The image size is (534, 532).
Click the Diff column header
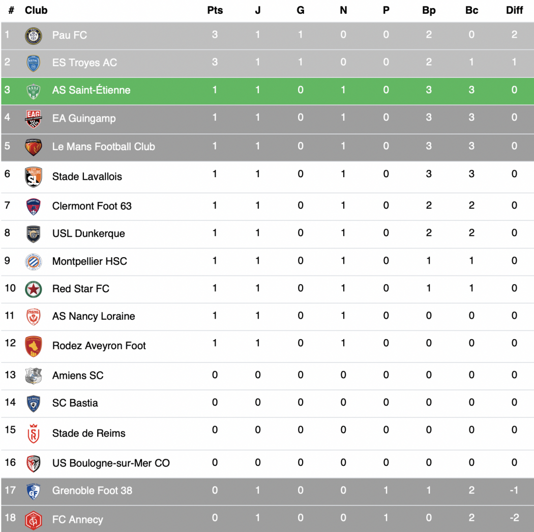coord(514,10)
